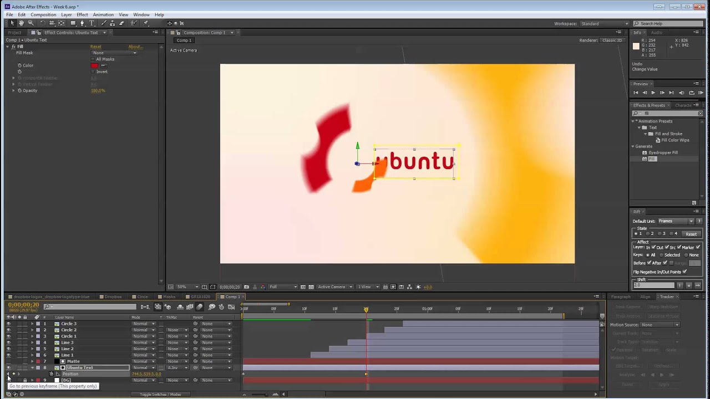The height and width of the screenshot is (399, 710).
Task: Click the Fill Opacity value
Action: point(98,90)
